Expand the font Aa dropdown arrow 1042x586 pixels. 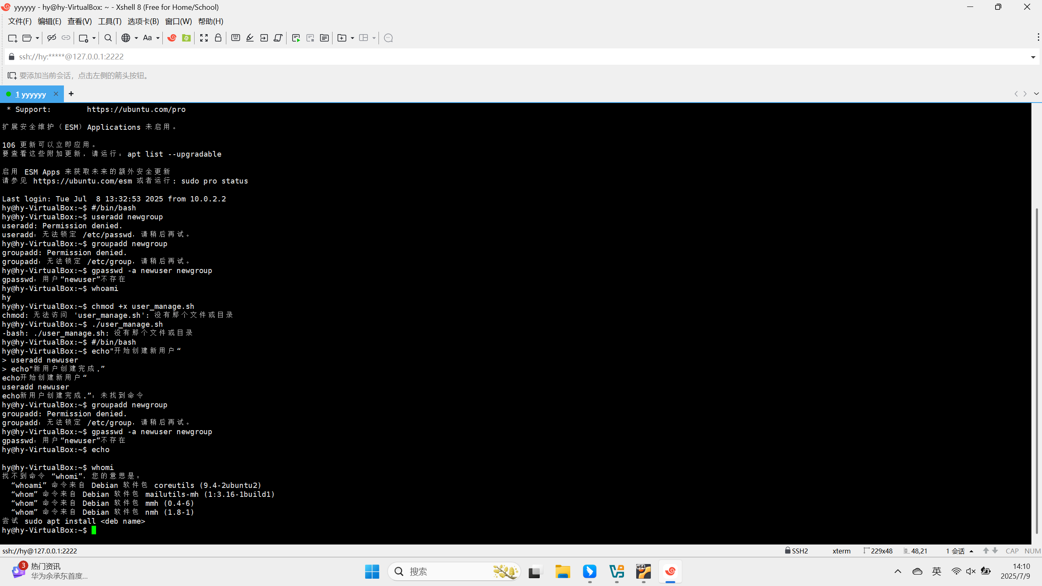point(158,38)
